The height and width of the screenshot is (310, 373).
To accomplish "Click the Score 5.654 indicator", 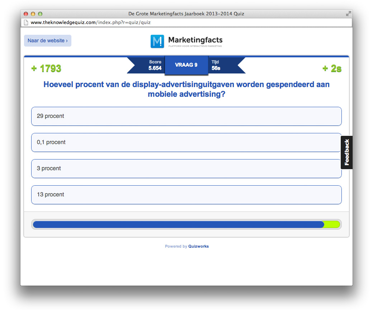I will pyautogui.click(x=155, y=65).
